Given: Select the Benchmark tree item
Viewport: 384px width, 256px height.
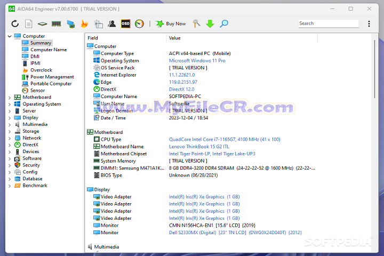Looking at the screenshot, I should tap(35, 186).
